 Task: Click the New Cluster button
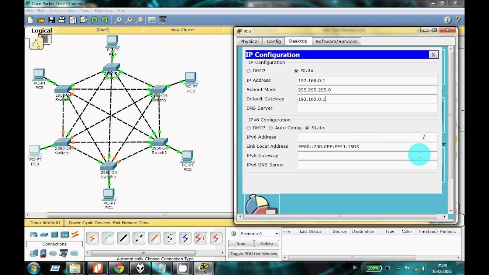183,30
